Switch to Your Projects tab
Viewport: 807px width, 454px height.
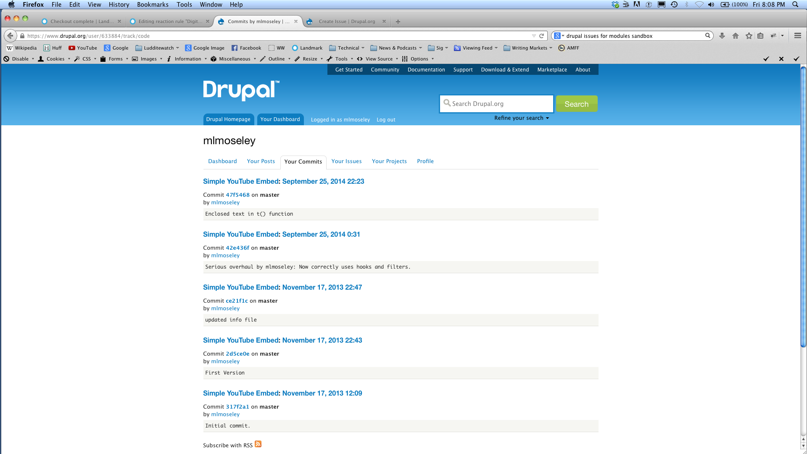pyautogui.click(x=389, y=161)
